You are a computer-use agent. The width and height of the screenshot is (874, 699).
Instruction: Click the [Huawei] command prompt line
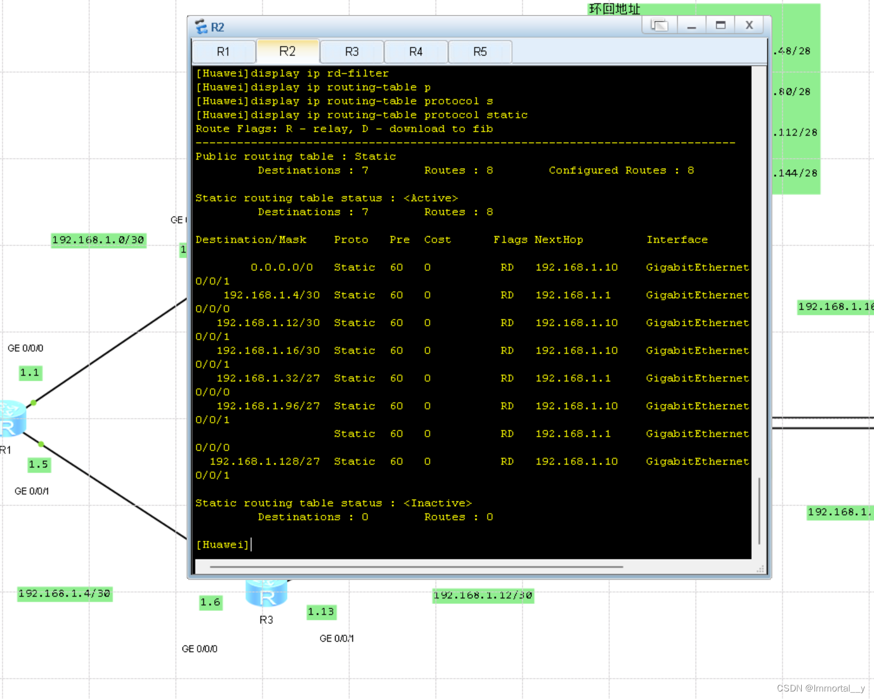point(224,545)
